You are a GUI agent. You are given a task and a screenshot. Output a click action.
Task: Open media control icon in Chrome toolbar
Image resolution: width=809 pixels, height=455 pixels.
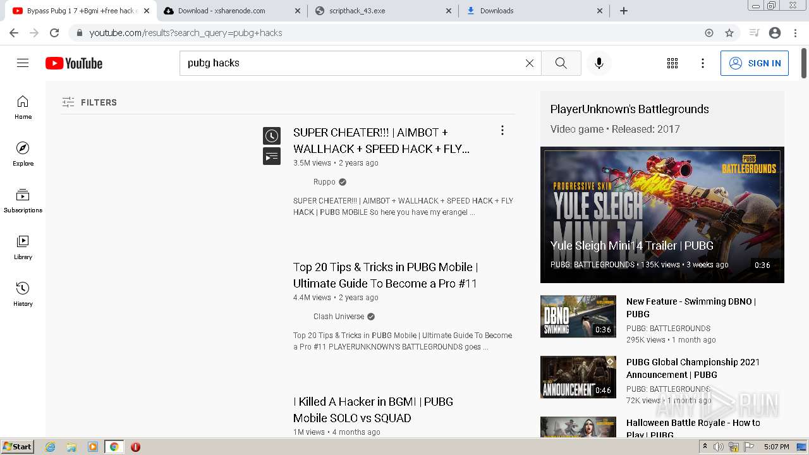click(x=754, y=33)
